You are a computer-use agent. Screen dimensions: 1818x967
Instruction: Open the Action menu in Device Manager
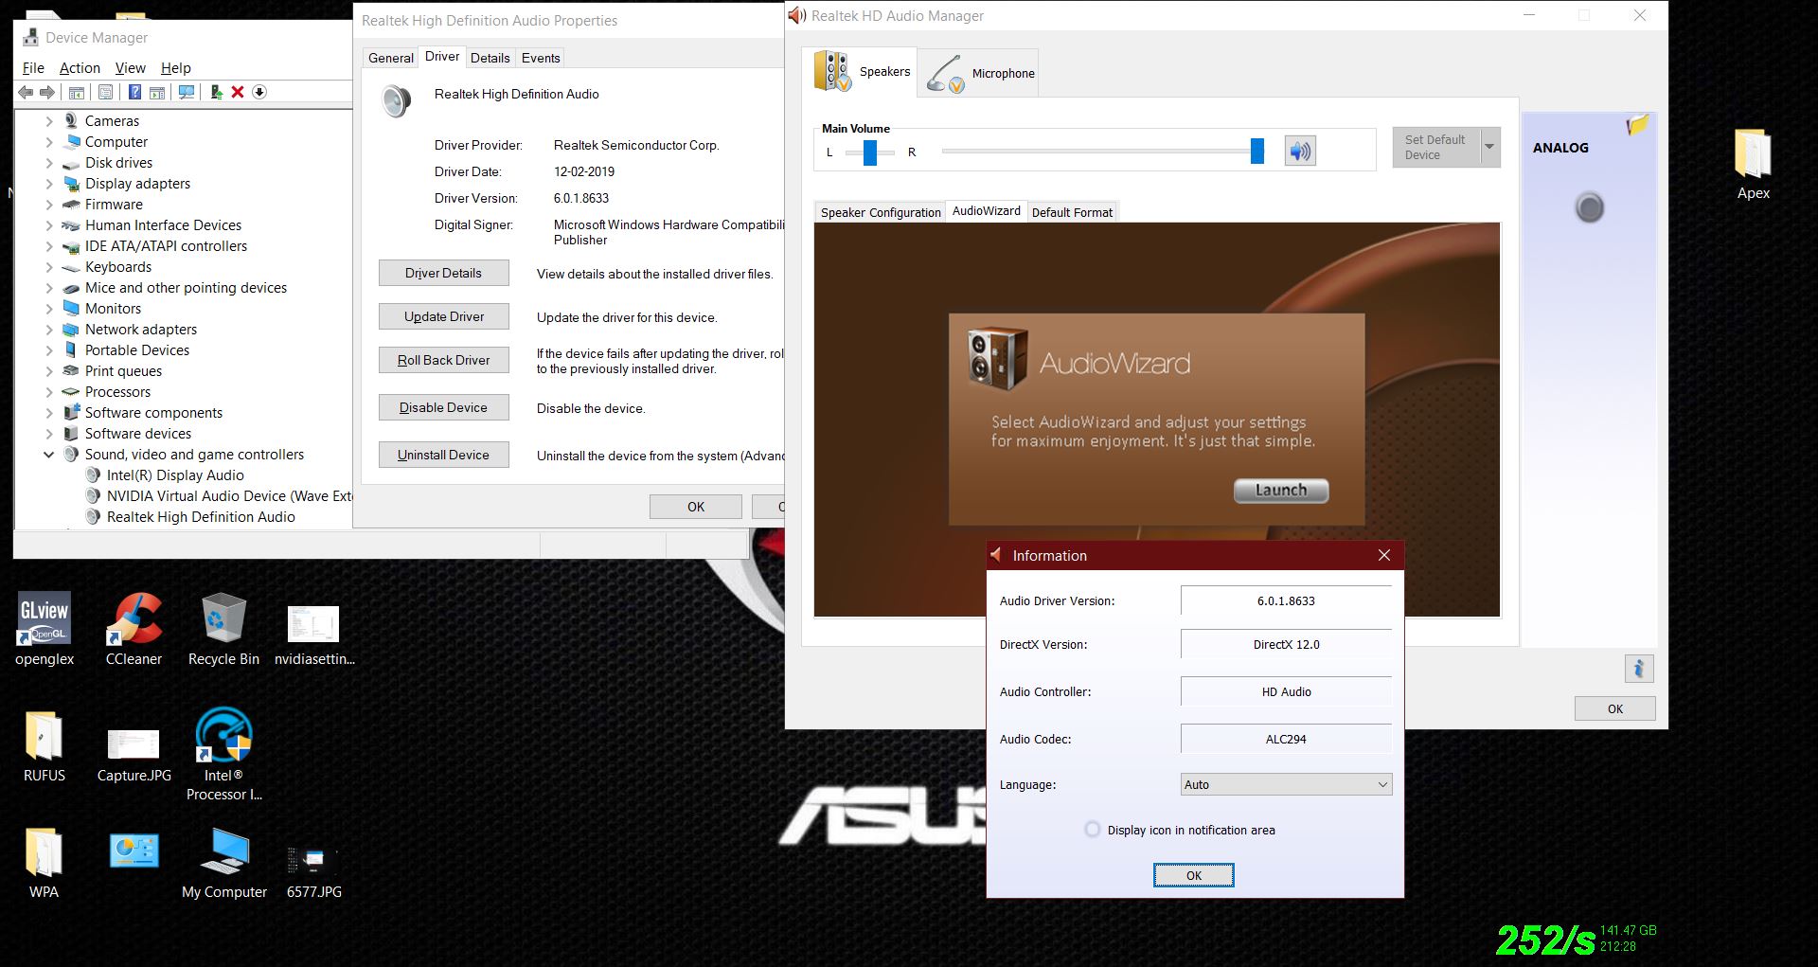(80, 68)
